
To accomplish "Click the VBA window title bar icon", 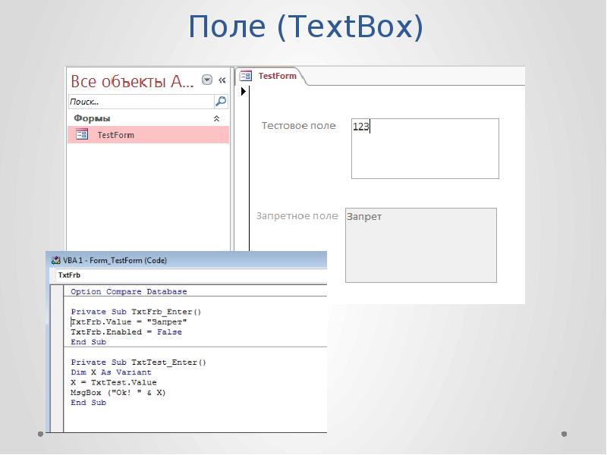I will [x=55, y=260].
